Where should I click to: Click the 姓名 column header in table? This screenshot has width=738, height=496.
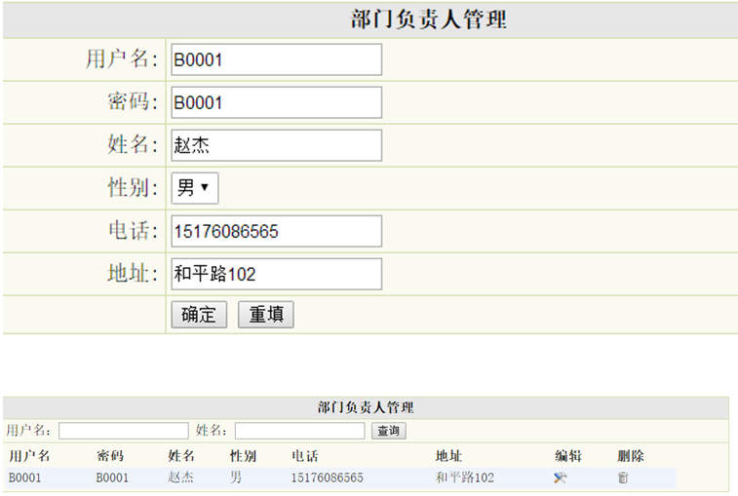(x=181, y=455)
